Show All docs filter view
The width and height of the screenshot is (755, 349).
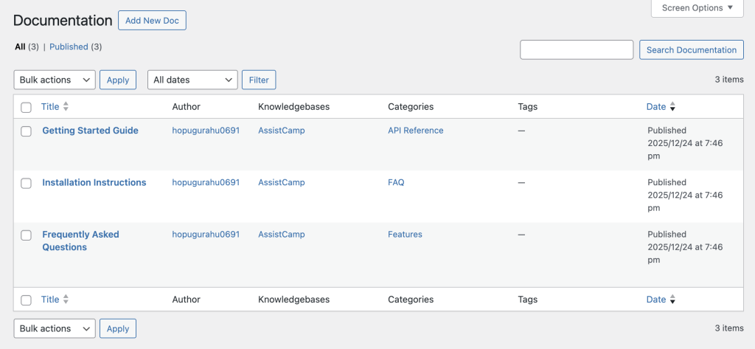pos(20,46)
